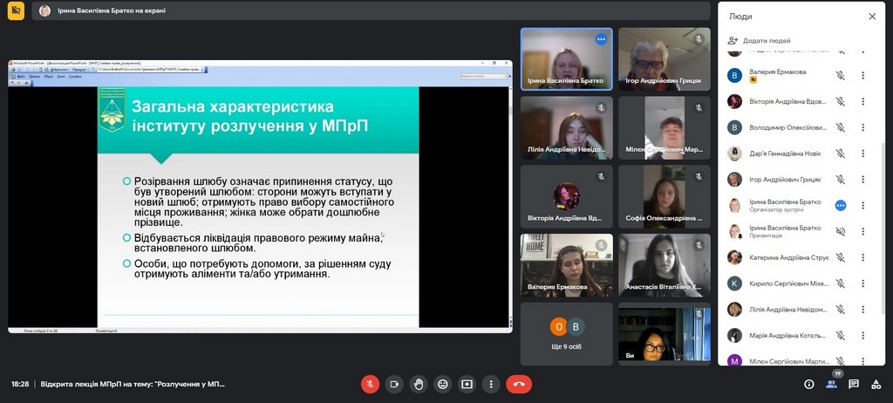
Task: Open more options for Валерия Ермакова
Action: (x=862, y=75)
